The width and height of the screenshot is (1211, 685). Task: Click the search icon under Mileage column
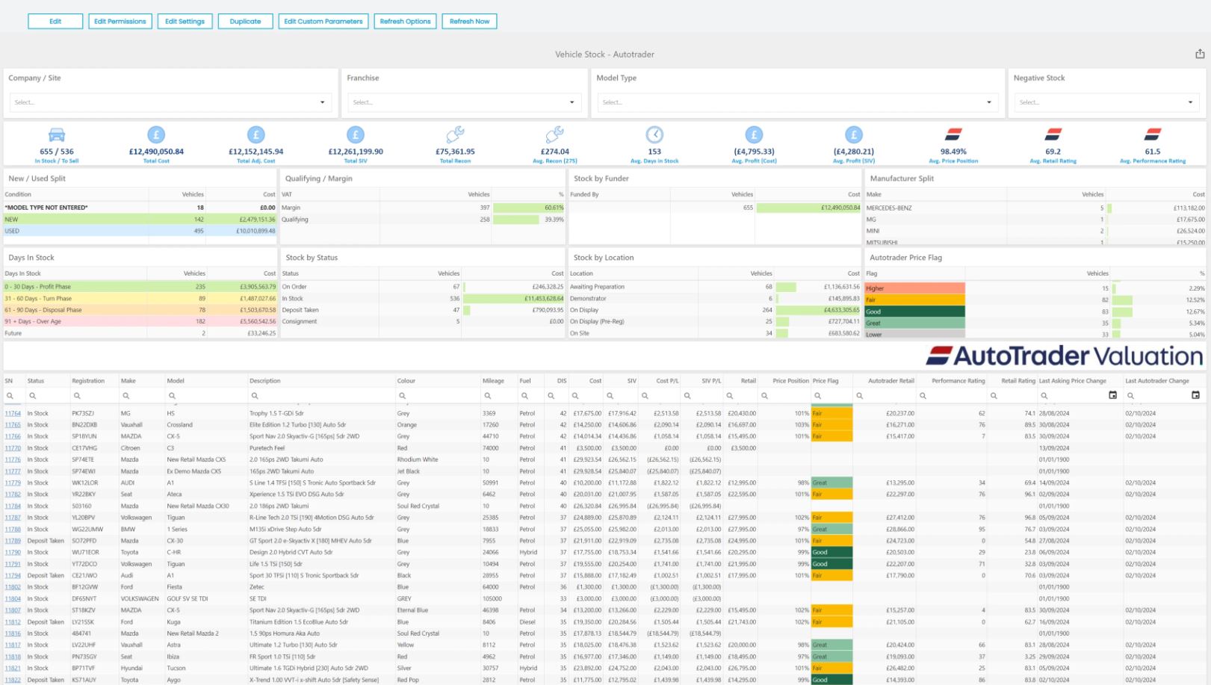(x=488, y=396)
